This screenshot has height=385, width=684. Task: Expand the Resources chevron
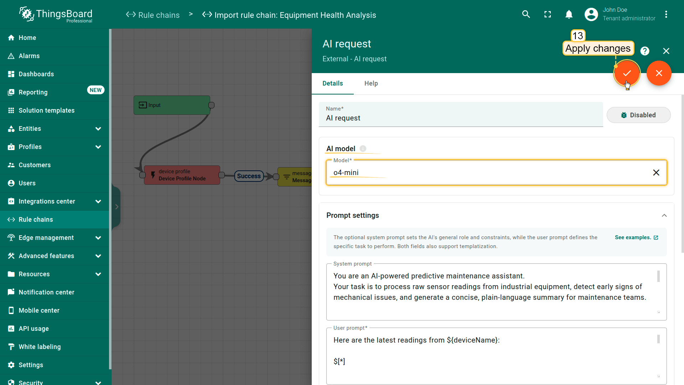98,274
